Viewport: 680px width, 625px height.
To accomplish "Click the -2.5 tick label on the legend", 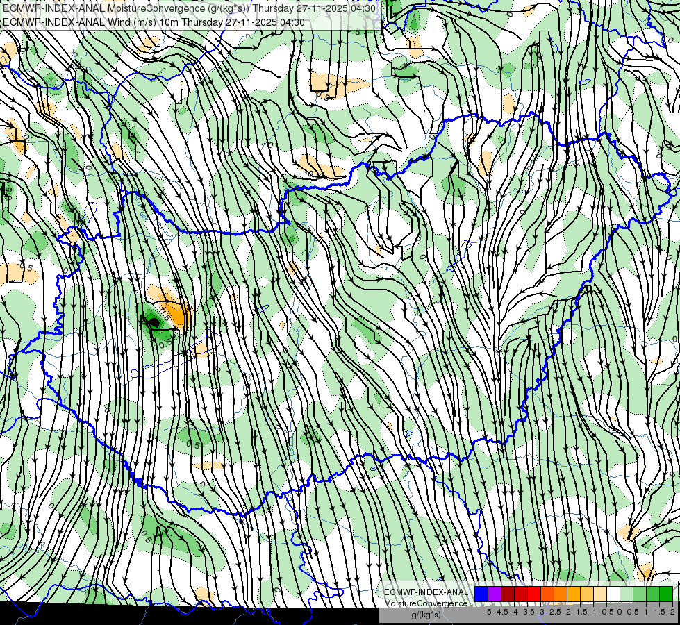I will 553,612.
